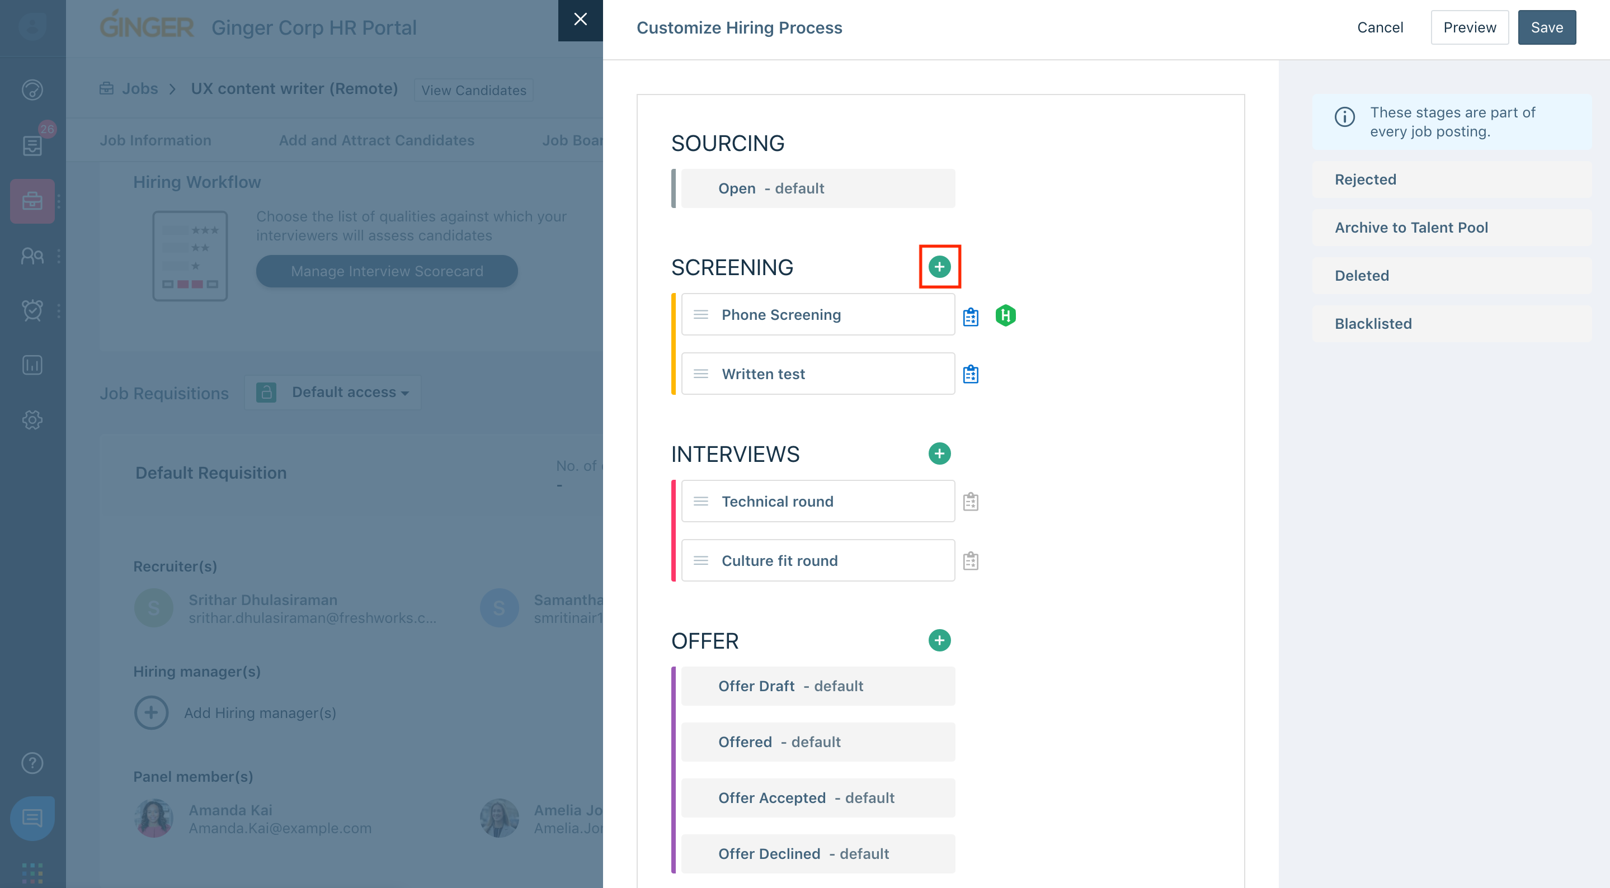
Task: Open the Settings gear sidebar icon
Action: pos(32,420)
